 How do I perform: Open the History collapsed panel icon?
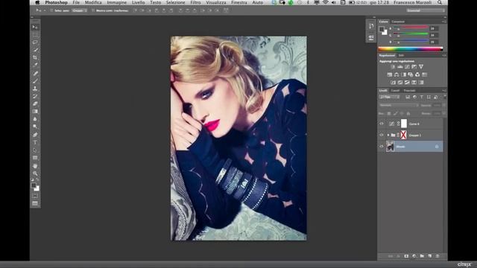(x=371, y=27)
